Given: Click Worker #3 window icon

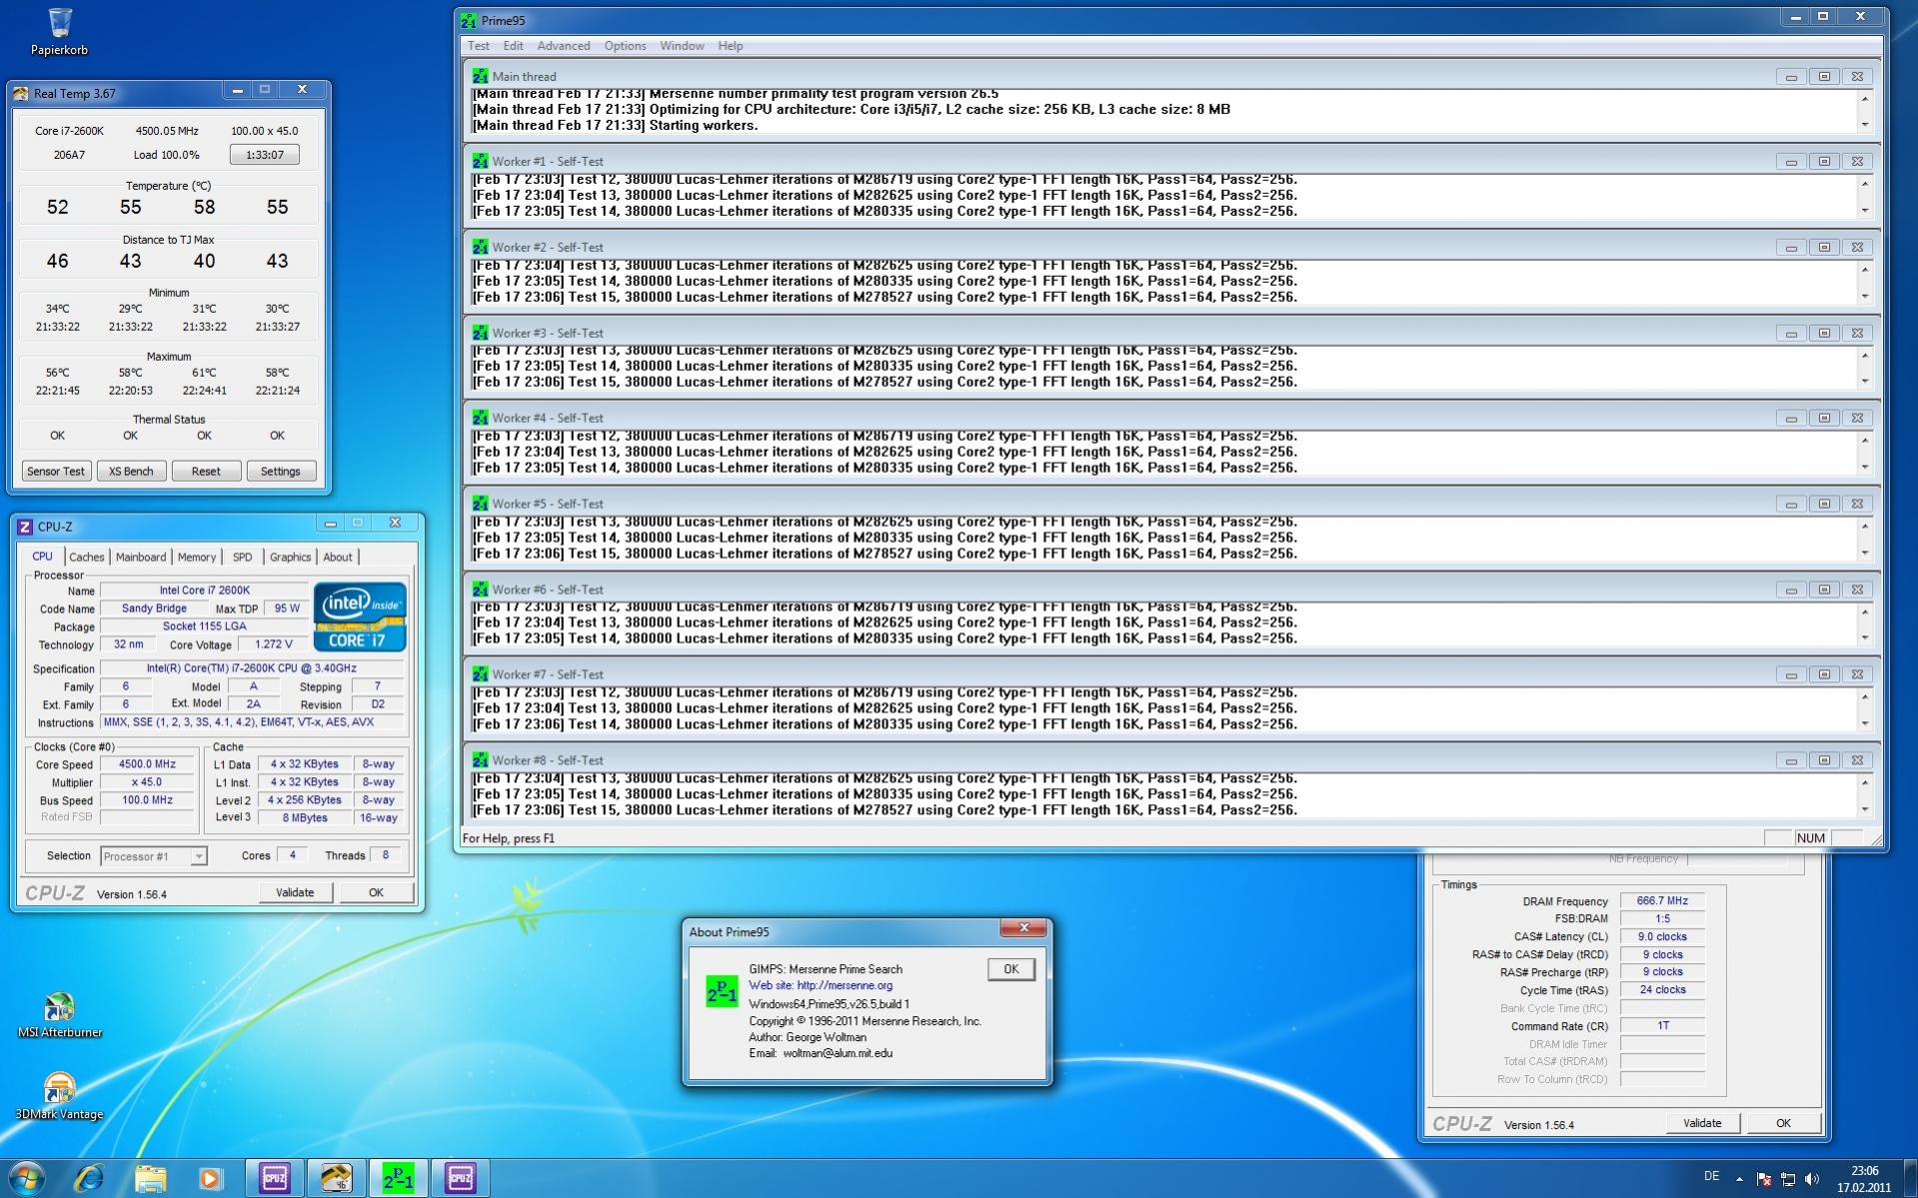Looking at the screenshot, I should (x=481, y=333).
